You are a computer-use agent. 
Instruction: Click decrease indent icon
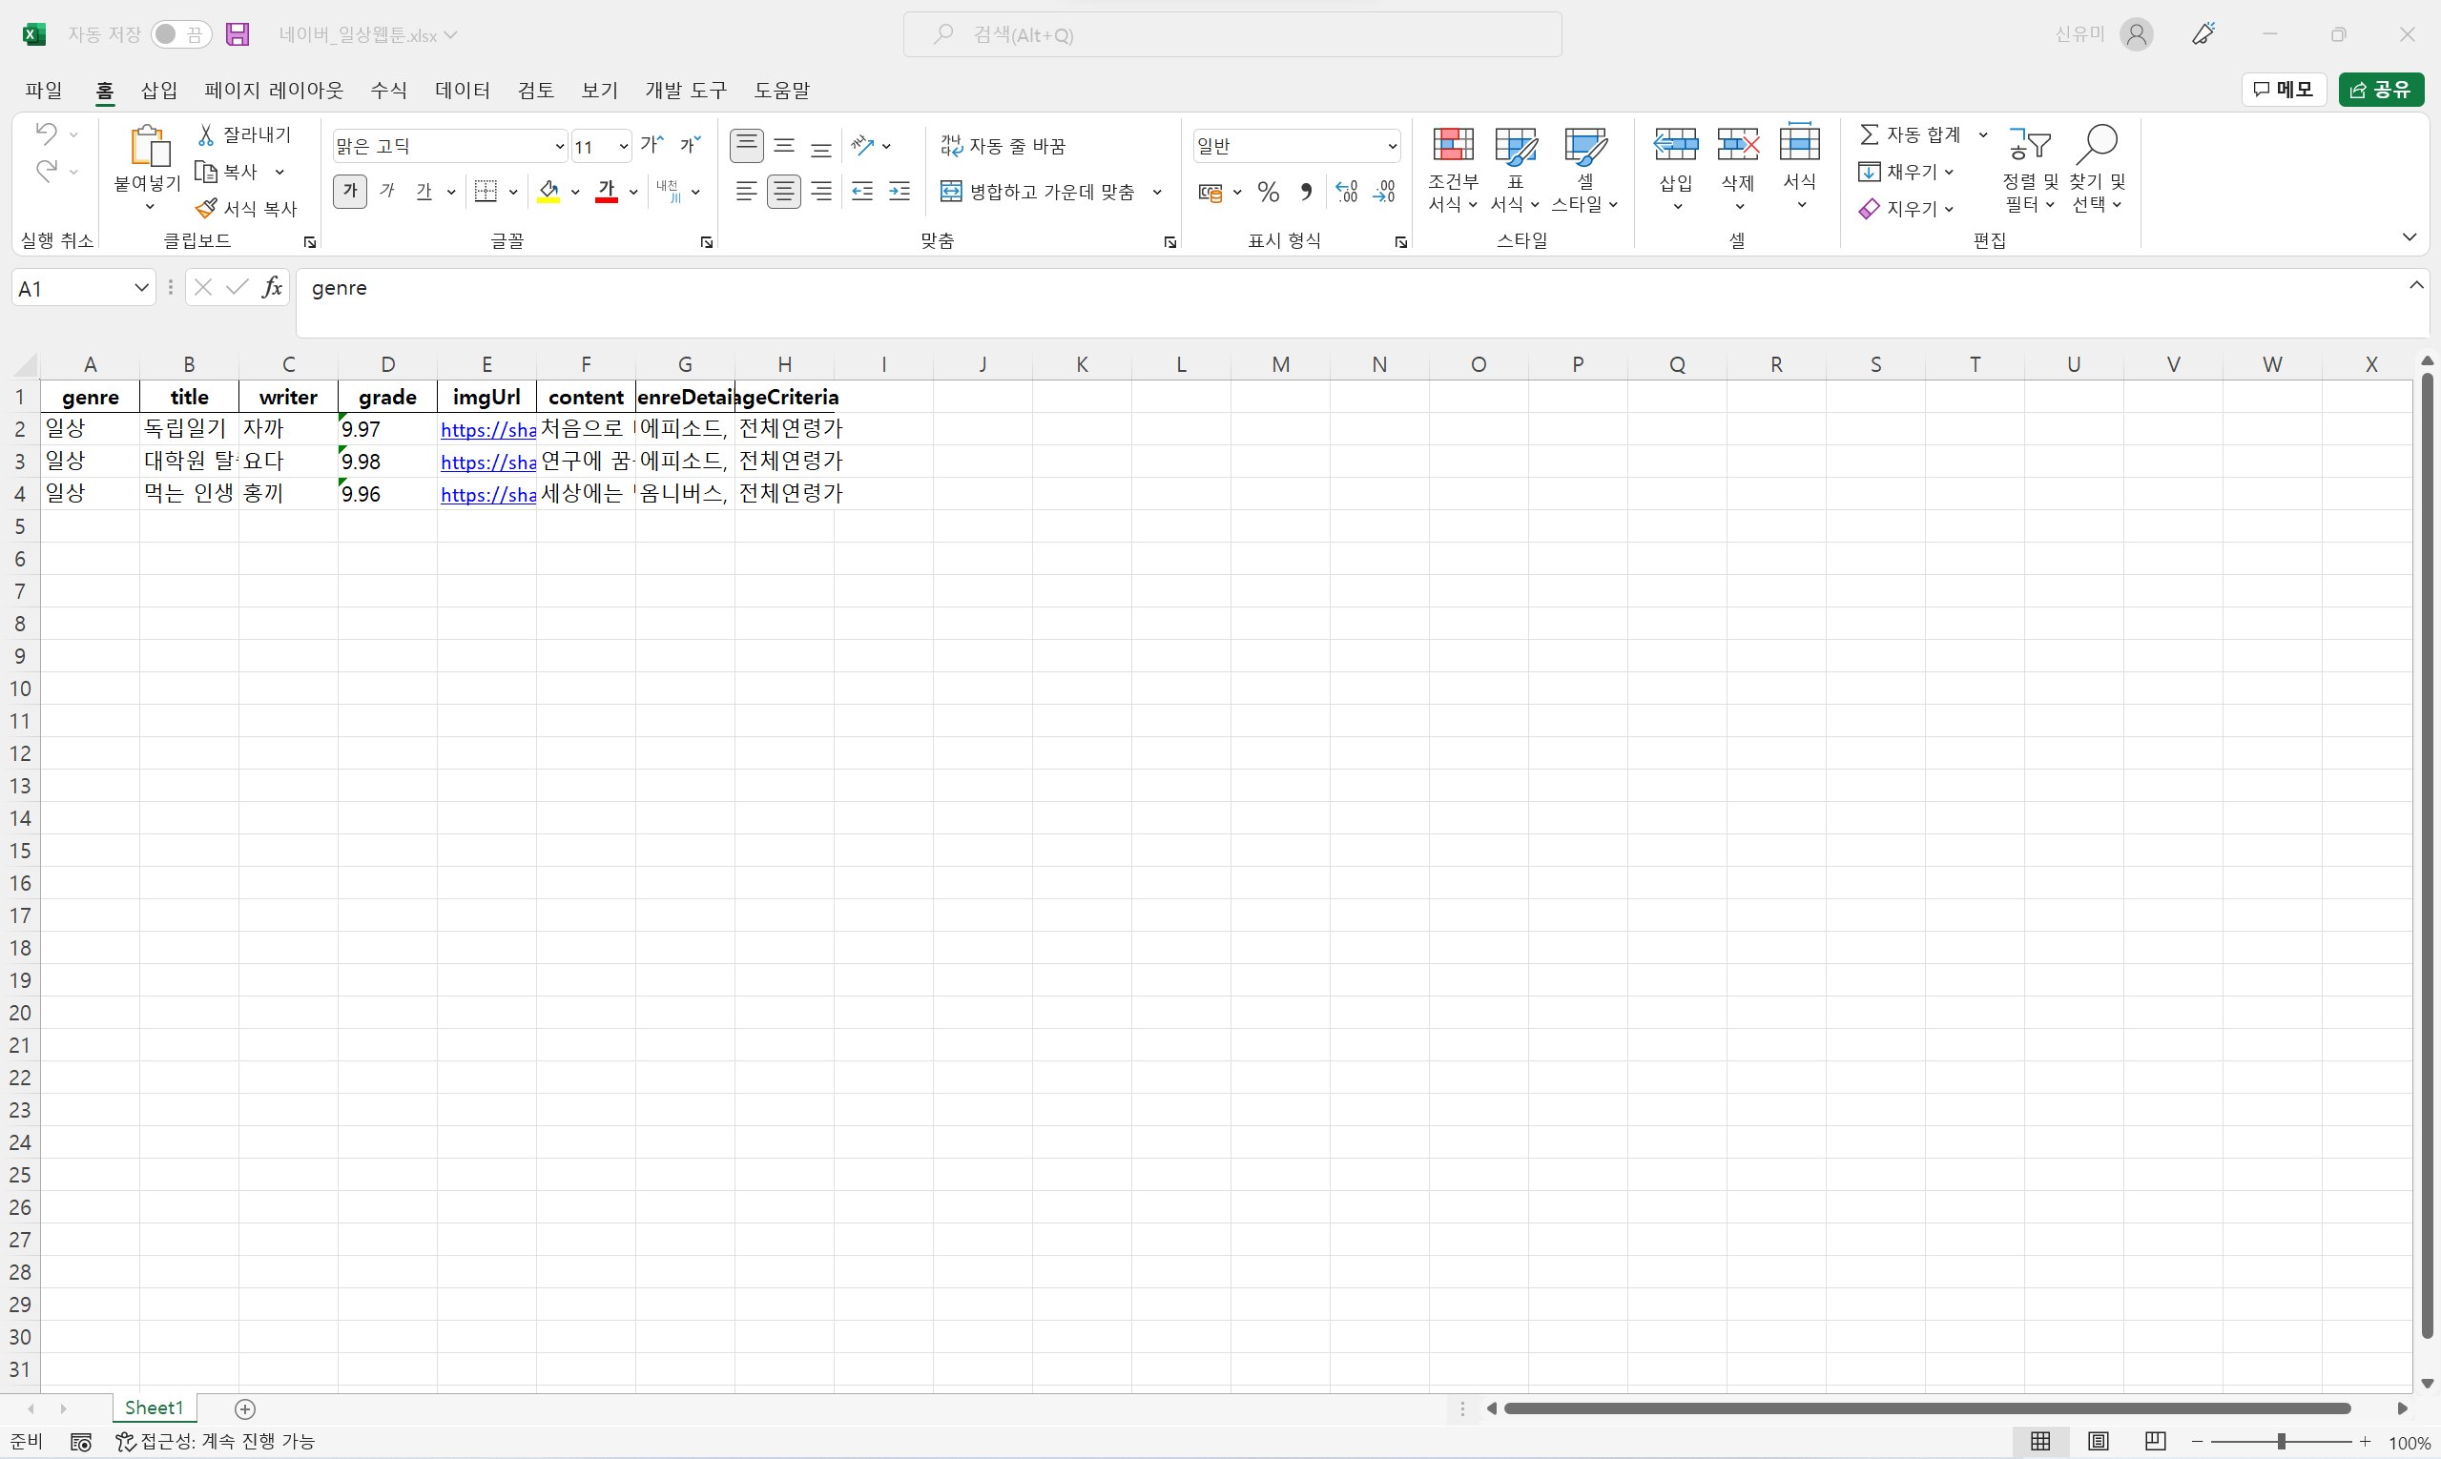[x=862, y=191]
